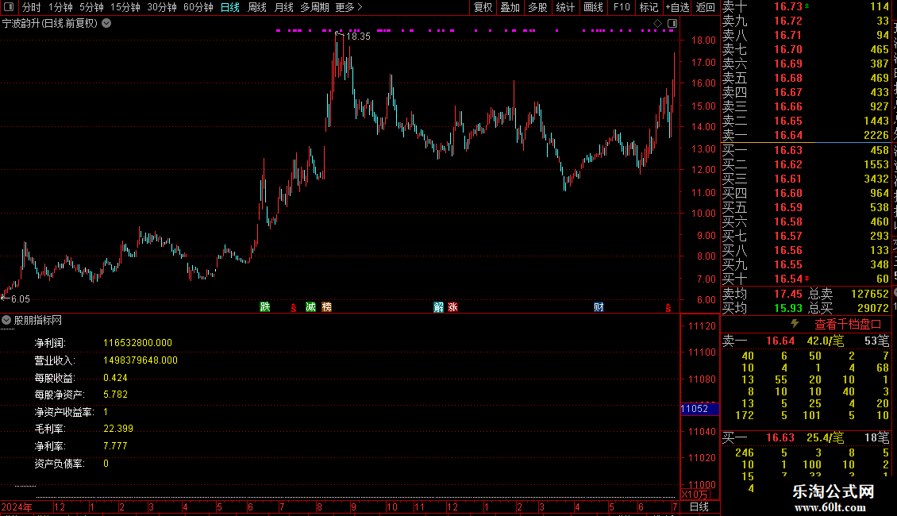Select the 买十 16.54 order row
Image resolution: width=897 pixels, height=516 pixels.
[x=806, y=279]
